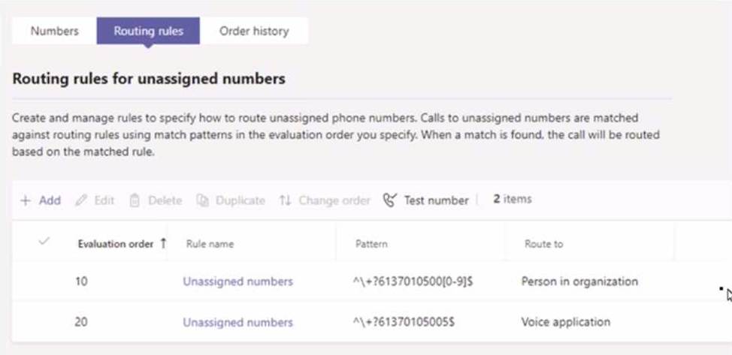Click the plus icon to add a rule
The width and height of the screenshot is (732, 355).
(x=26, y=200)
